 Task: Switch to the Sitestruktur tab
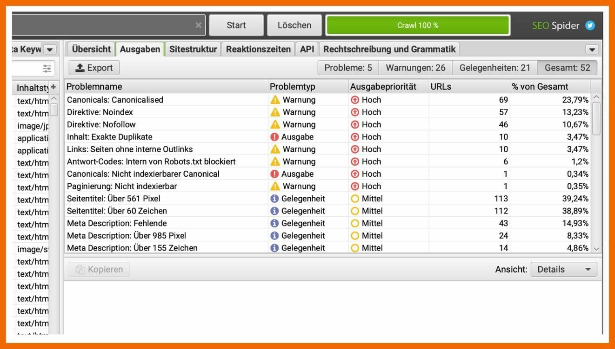[193, 48]
